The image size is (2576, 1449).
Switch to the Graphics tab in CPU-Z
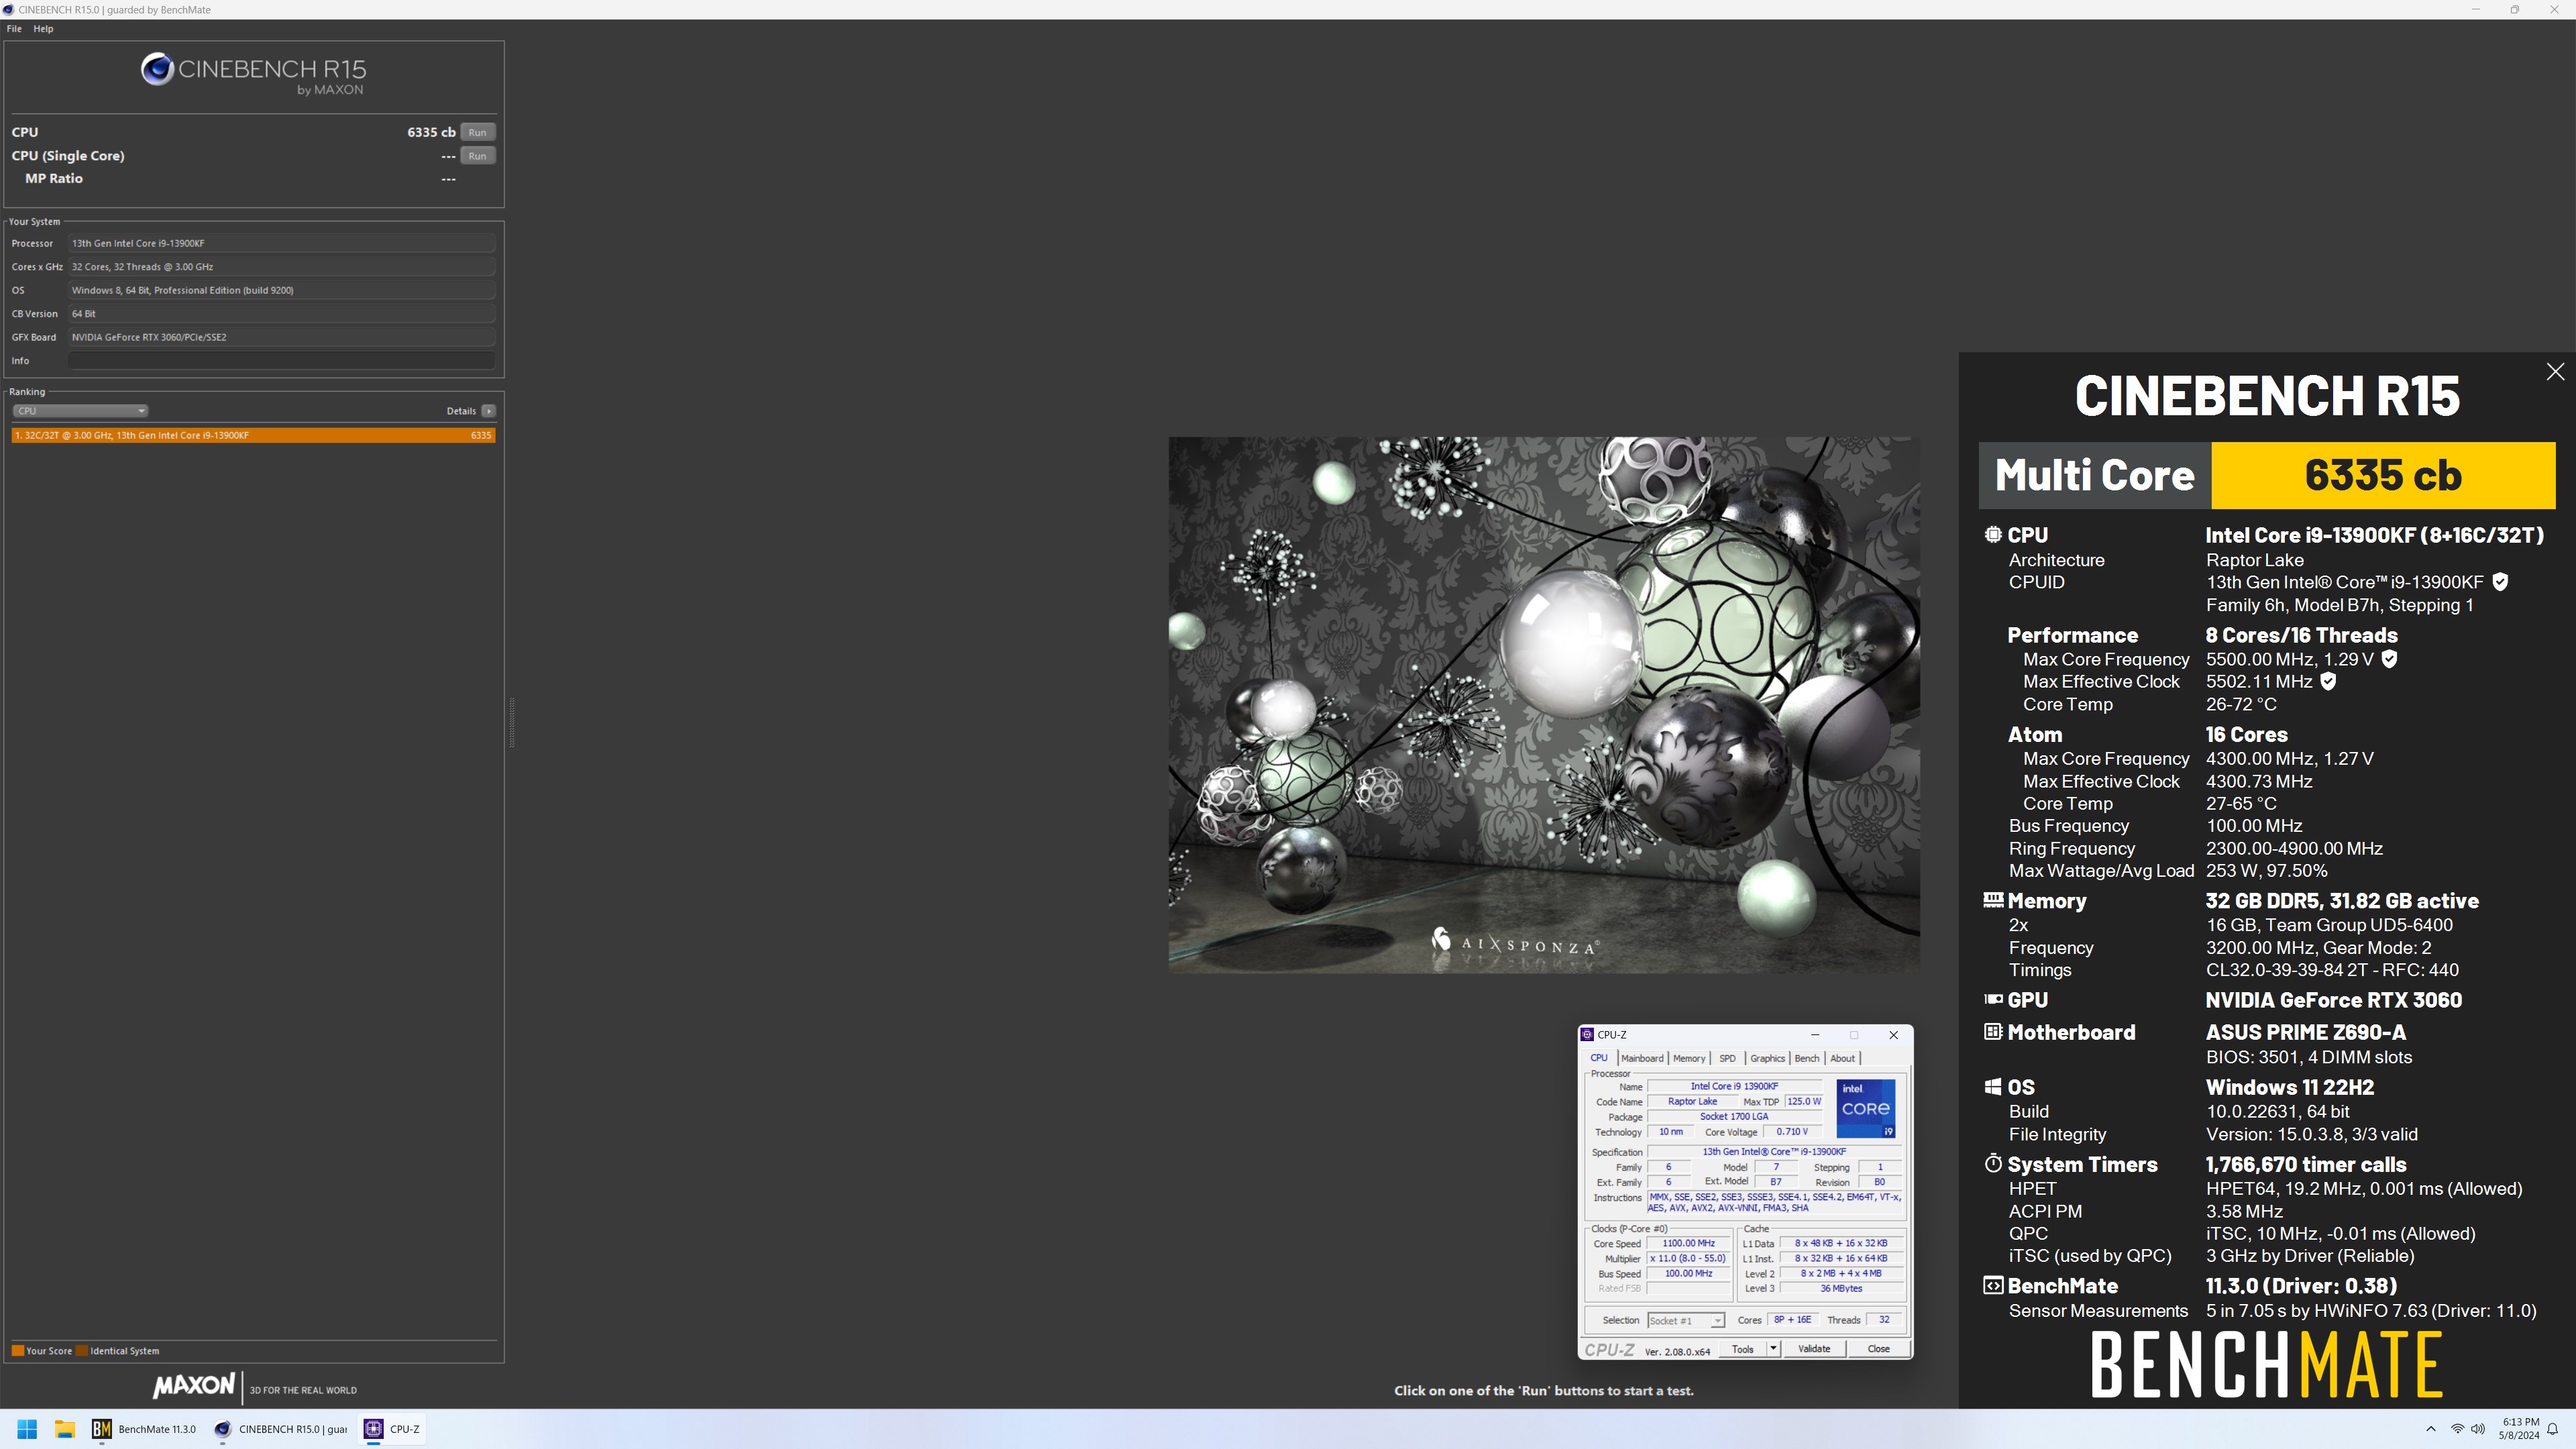[1767, 1058]
